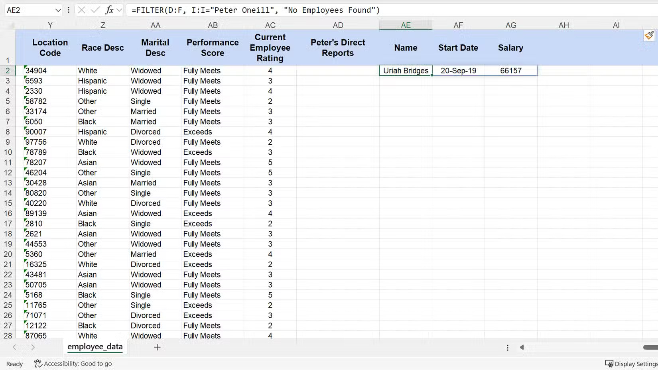The height and width of the screenshot is (370, 658).
Task: Click the next sheet navigation arrow
Action: click(33, 347)
